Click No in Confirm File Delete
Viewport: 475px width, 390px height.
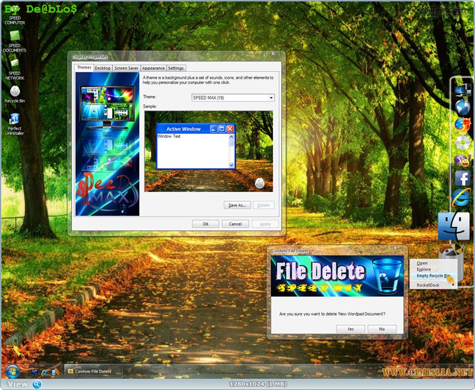[x=382, y=329]
